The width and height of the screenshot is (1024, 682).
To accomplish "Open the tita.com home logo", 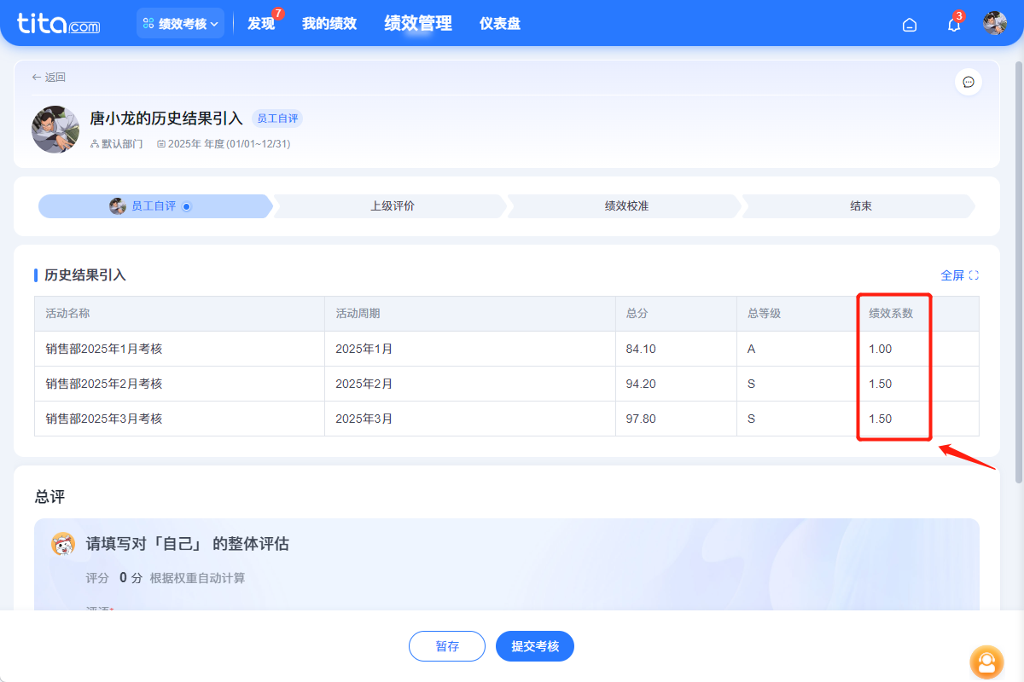I will pos(55,23).
